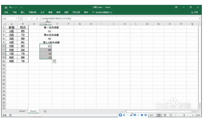Image resolution: width=203 pixels, height=119 pixels.
Task: Switch to Normal view in status bar
Action: (159, 115)
